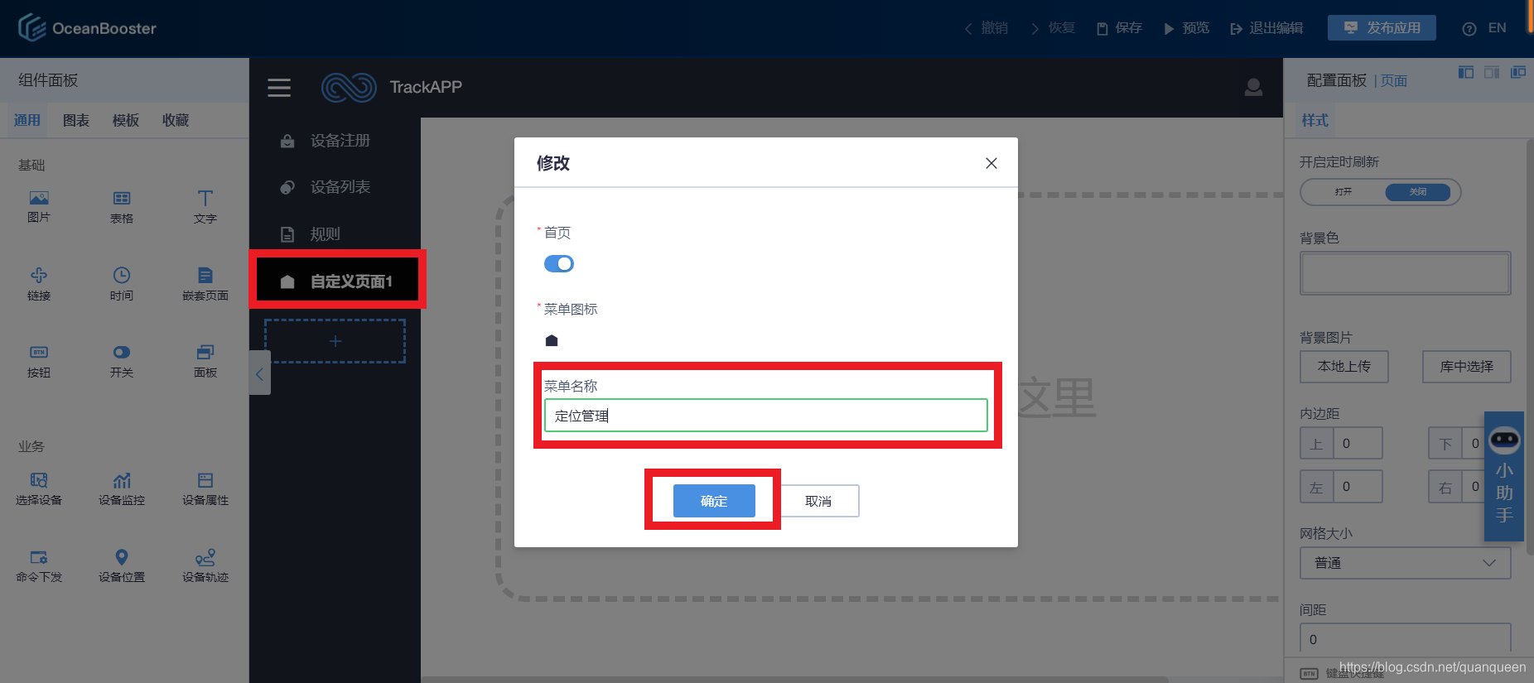Click 退出编辑 to exit editing

pyautogui.click(x=1266, y=28)
